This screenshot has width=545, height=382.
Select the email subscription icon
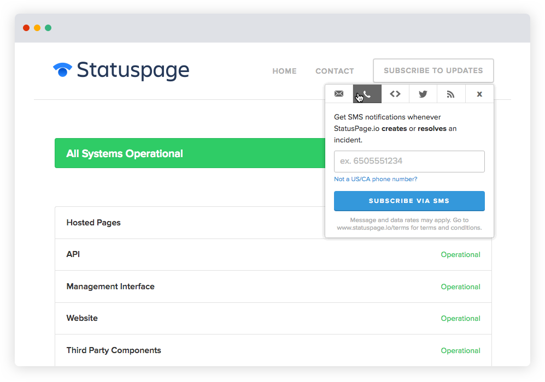click(x=339, y=94)
